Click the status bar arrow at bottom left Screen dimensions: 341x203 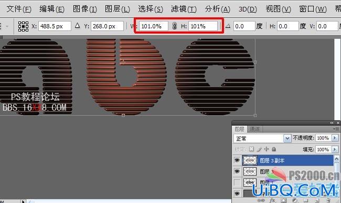[x=23, y=201]
